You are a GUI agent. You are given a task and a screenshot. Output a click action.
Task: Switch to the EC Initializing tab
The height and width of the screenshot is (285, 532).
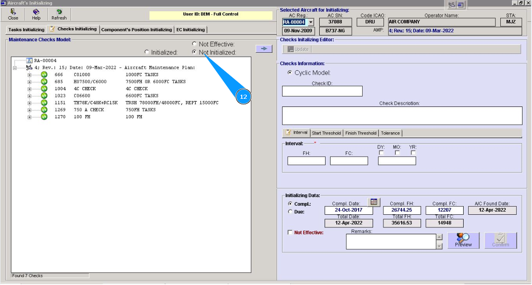[x=190, y=30]
